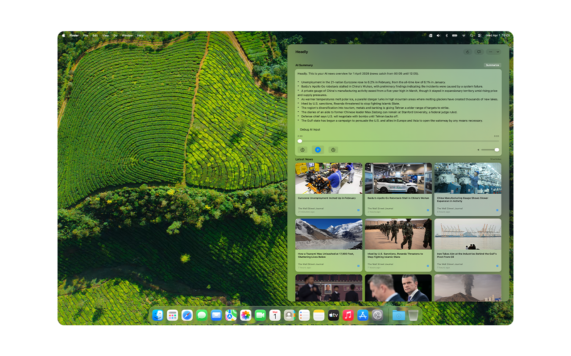The width and height of the screenshot is (571, 356).
Task: Open Finder from the Dock
Action: [x=158, y=315]
